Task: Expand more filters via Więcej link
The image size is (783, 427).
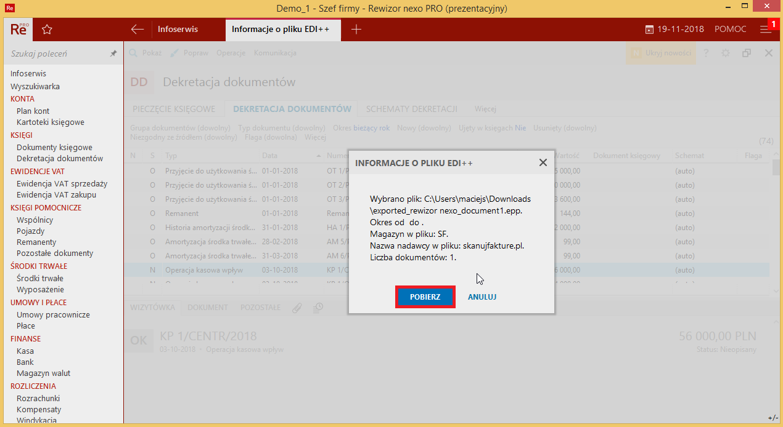Action: 315,137
